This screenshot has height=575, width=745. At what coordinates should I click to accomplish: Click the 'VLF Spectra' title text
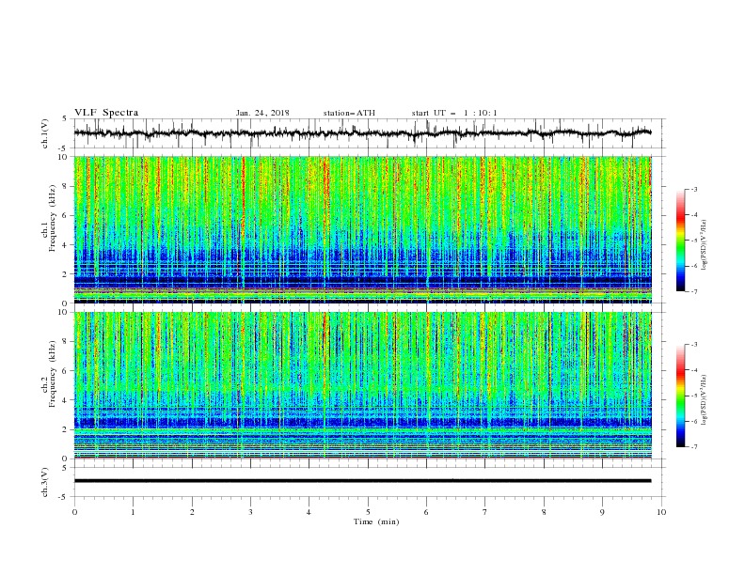point(106,113)
